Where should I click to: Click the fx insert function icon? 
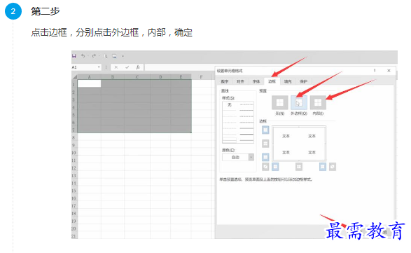138,67
